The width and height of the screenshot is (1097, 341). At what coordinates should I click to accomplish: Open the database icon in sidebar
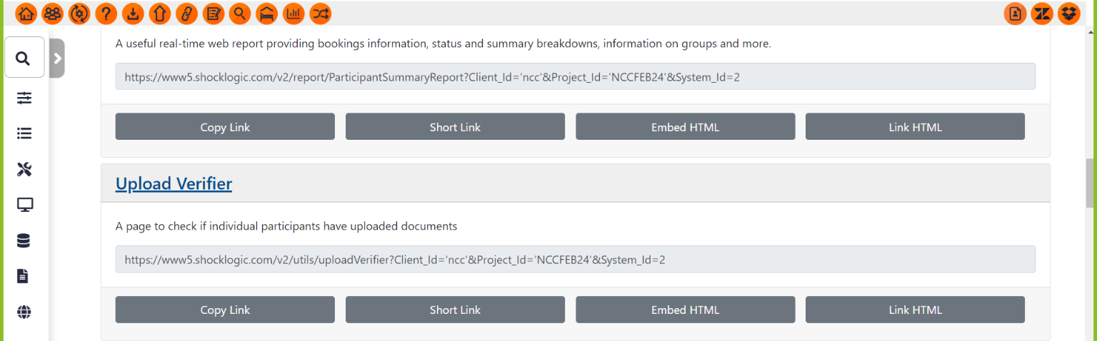tap(24, 240)
